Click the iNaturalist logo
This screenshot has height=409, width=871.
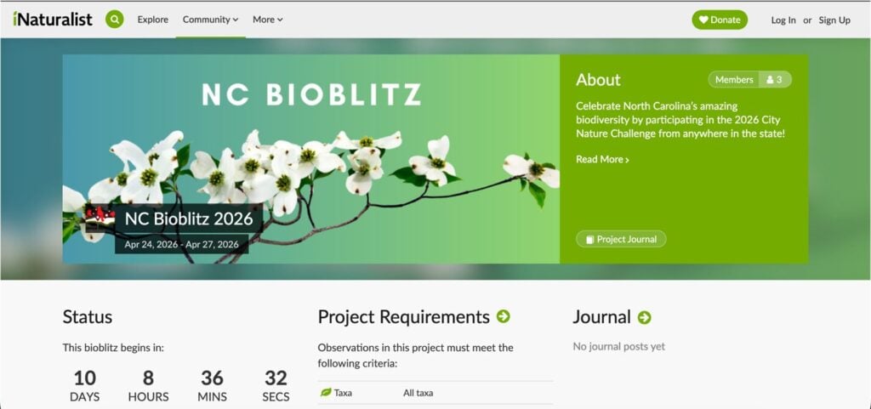[53, 20]
